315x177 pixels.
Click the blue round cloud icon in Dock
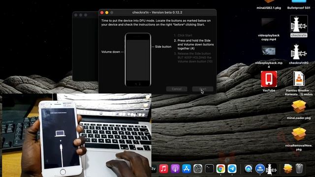(260, 169)
